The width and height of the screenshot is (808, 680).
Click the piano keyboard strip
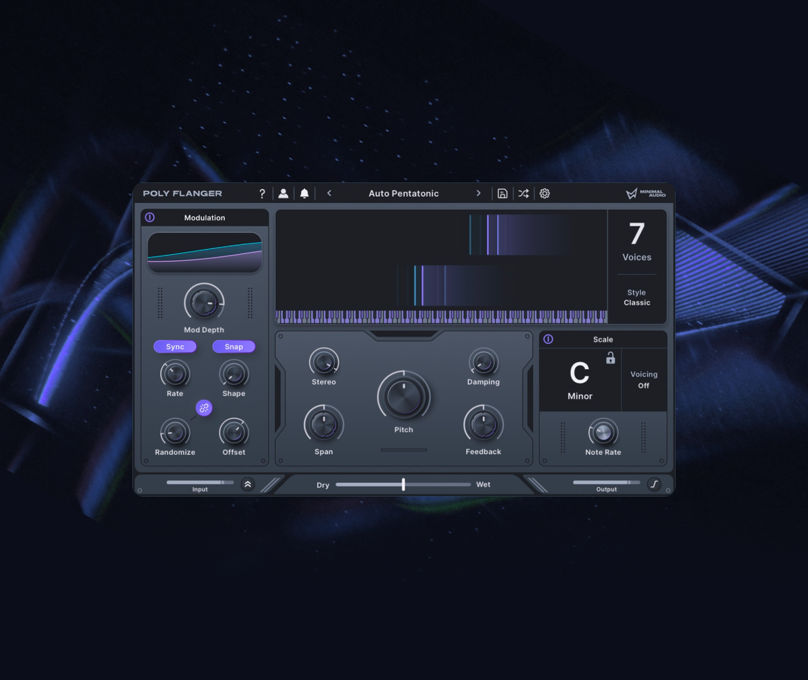coord(442,316)
